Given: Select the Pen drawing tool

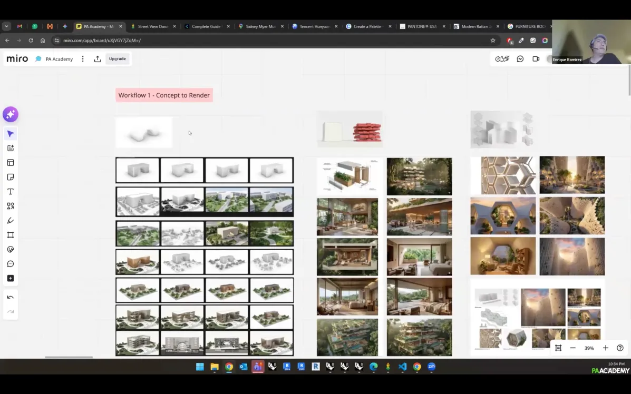Looking at the screenshot, I should tap(11, 221).
